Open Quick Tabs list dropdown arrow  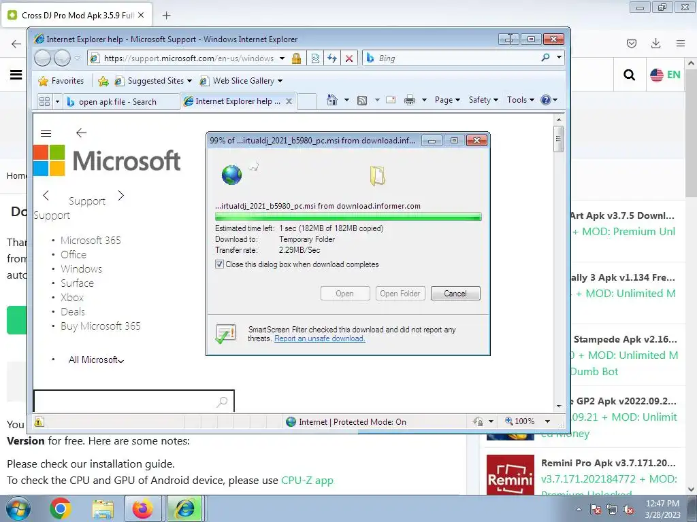(x=57, y=102)
